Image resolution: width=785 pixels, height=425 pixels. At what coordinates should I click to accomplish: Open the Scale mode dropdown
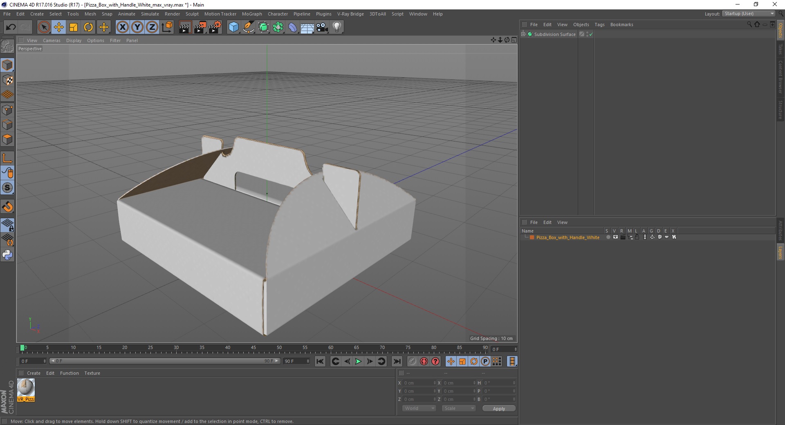coord(459,408)
